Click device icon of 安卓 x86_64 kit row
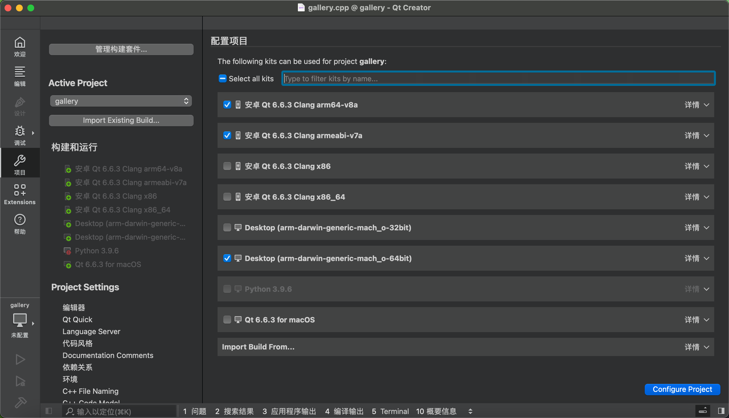729x418 pixels. tap(238, 197)
